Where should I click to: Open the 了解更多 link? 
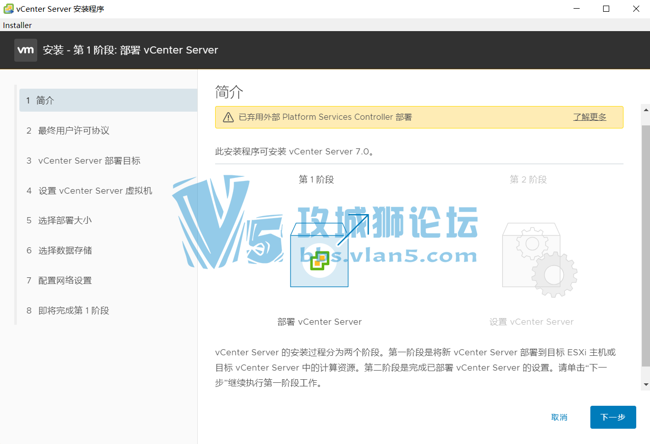(x=589, y=117)
